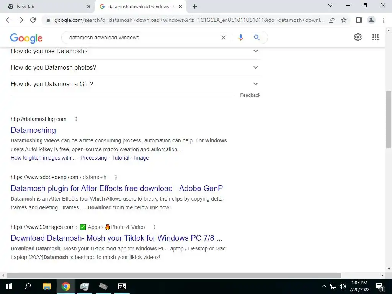The width and height of the screenshot is (392, 294).
Task: Close the datamosh search tab
Action: click(x=180, y=7)
